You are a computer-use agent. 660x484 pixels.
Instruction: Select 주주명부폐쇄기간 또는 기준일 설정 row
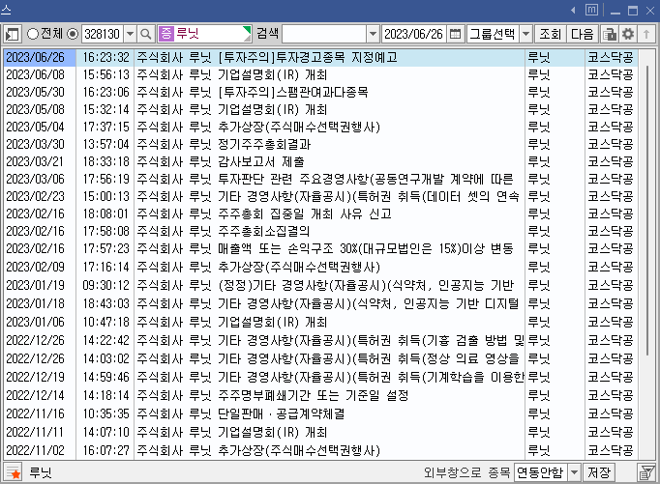pos(320,395)
